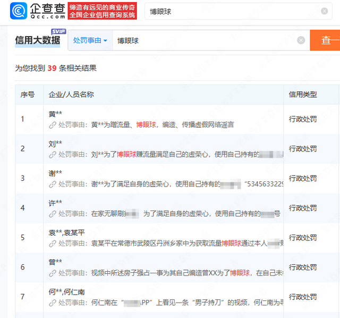
Task: Open name 曾** in row 6
Action: 55,262
